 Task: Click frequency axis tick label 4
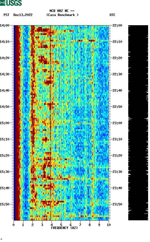52,225
